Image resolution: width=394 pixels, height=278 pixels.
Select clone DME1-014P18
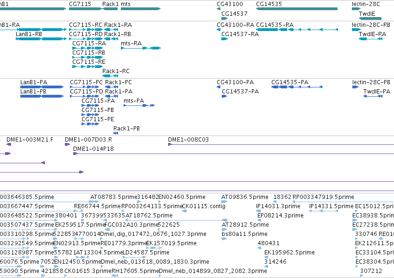coord(93,149)
